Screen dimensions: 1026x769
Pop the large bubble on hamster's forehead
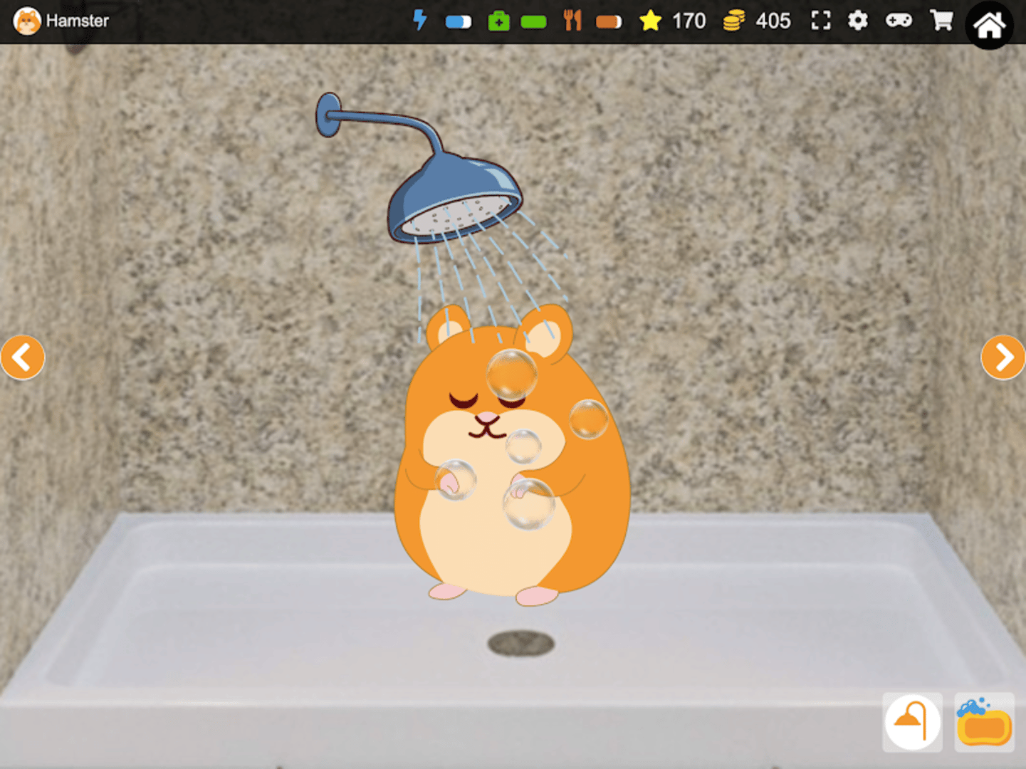pyautogui.click(x=511, y=375)
